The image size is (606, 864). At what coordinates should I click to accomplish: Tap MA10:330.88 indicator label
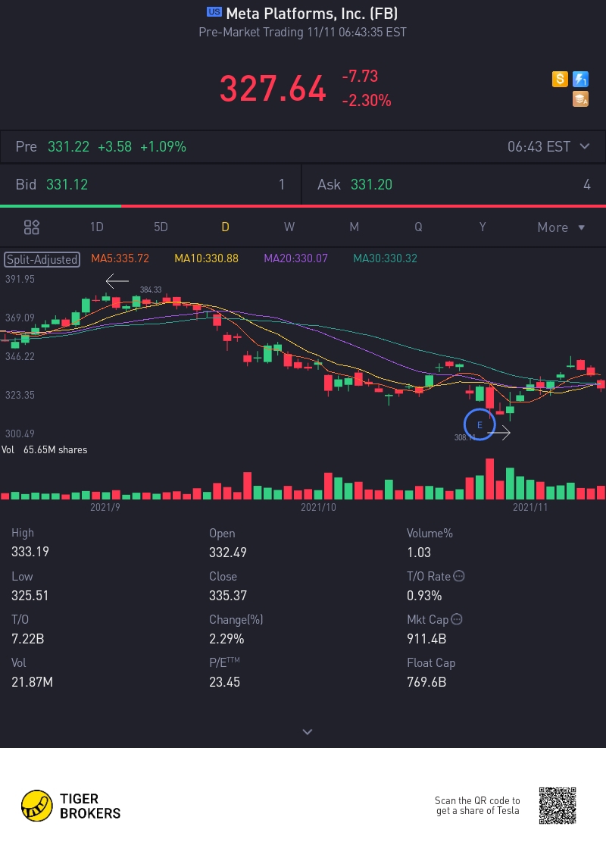[207, 258]
